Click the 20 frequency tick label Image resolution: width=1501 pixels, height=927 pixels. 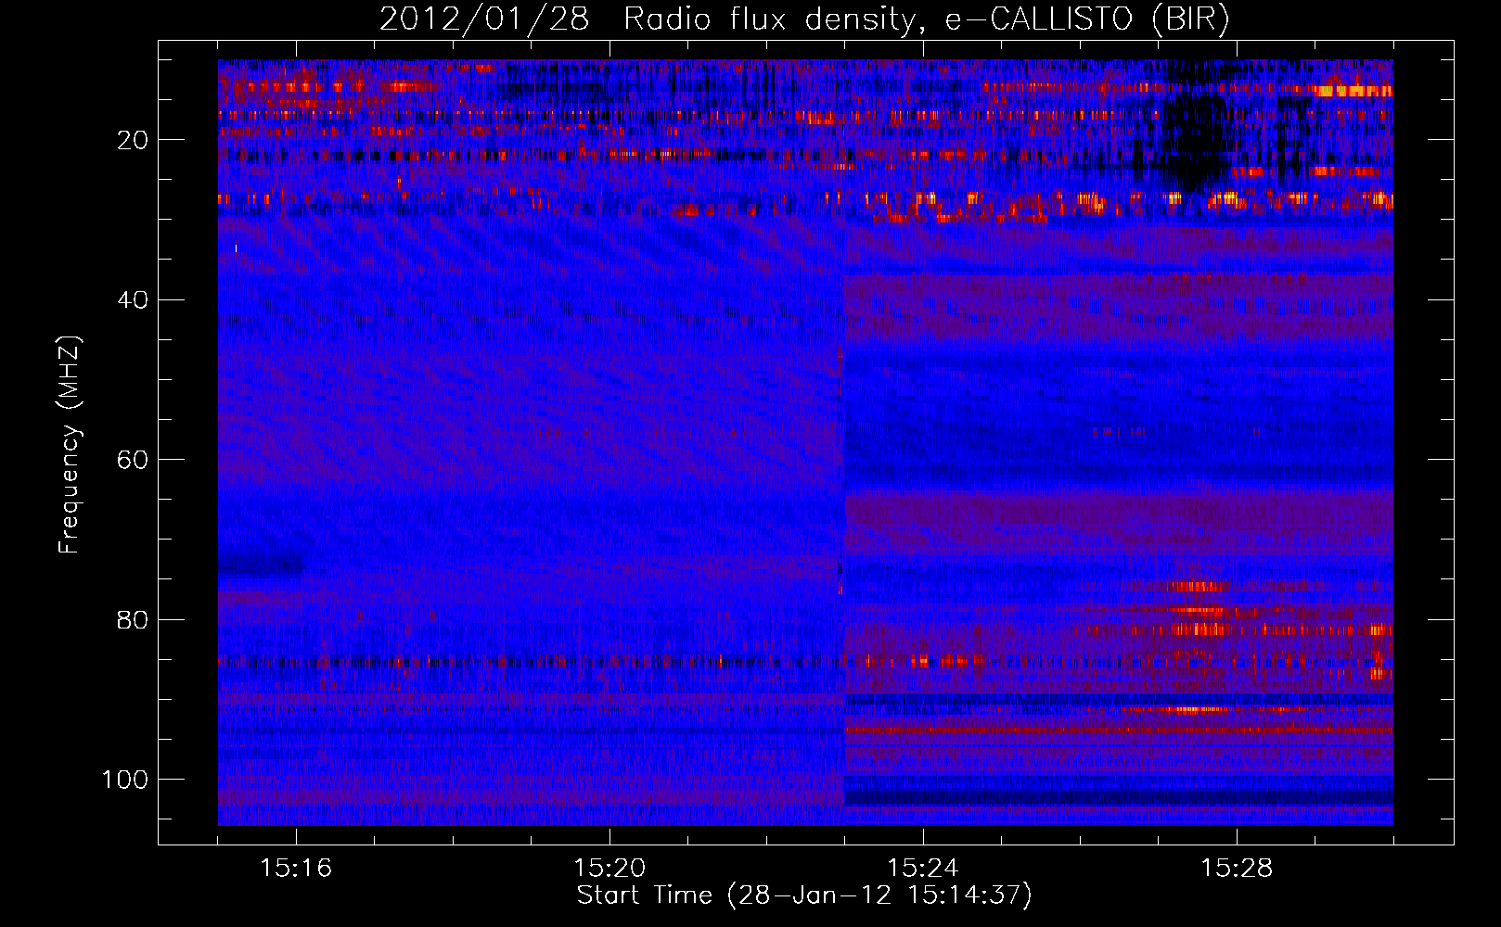pos(134,140)
